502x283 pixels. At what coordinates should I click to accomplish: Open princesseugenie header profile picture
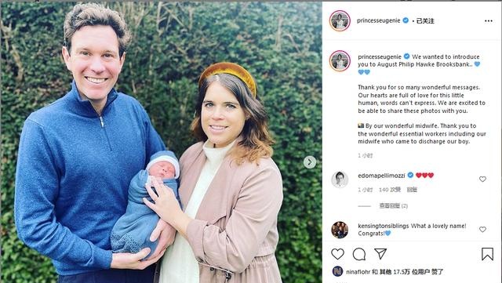pyautogui.click(x=340, y=21)
